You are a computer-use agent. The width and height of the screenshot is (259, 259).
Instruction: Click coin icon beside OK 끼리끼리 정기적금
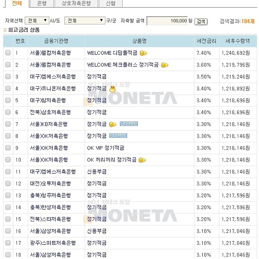142,160
